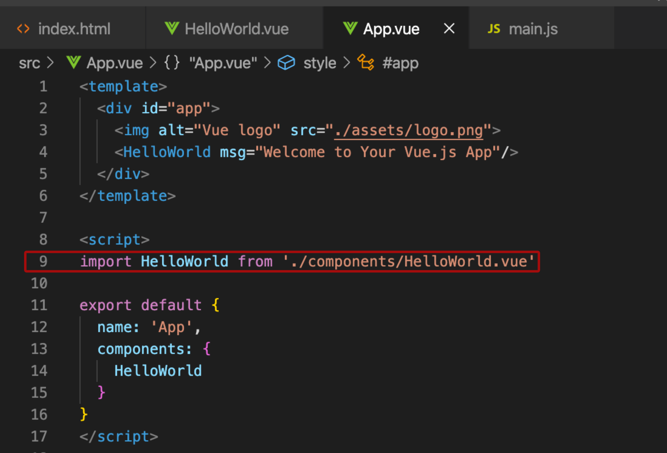Click the Vue icon in breadcrumb bar
Screen dimensions: 667x453
73,63
